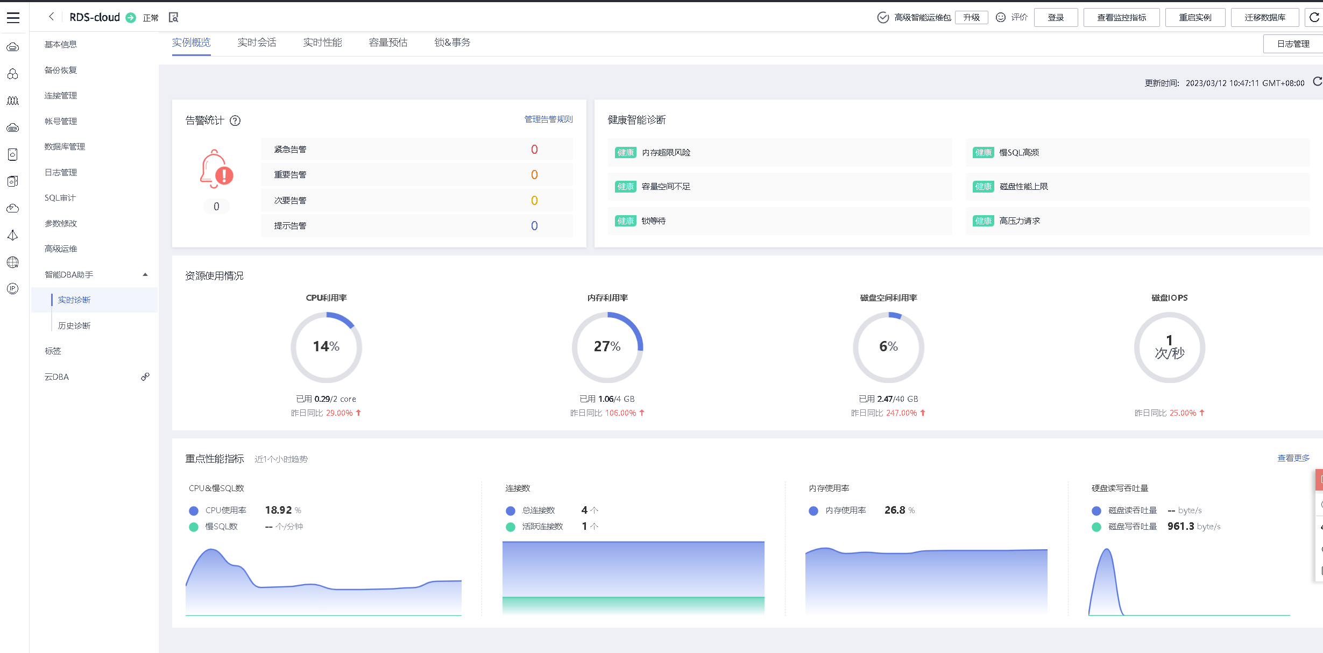Click the 升级 button
The image size is (1323, 653).
click(x=971, y=17)
